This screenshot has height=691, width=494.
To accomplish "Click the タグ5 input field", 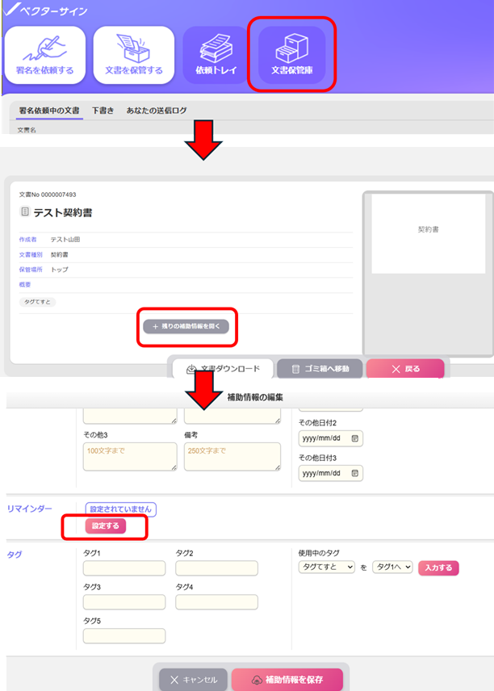I will tap(124, 636).
